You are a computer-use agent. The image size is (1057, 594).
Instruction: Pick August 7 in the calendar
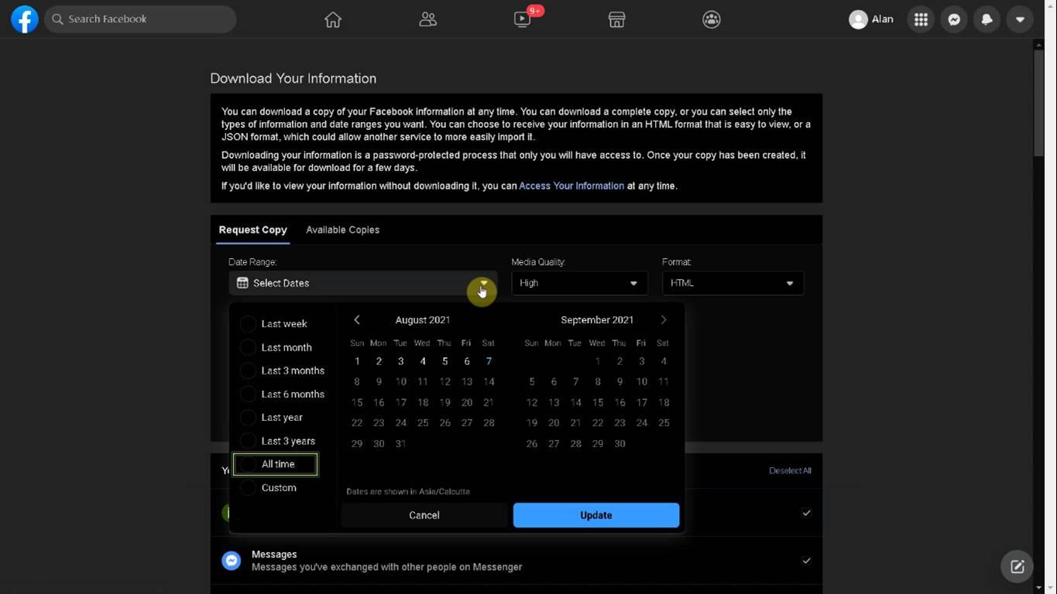pyautogui.click(x=489, y=361)
